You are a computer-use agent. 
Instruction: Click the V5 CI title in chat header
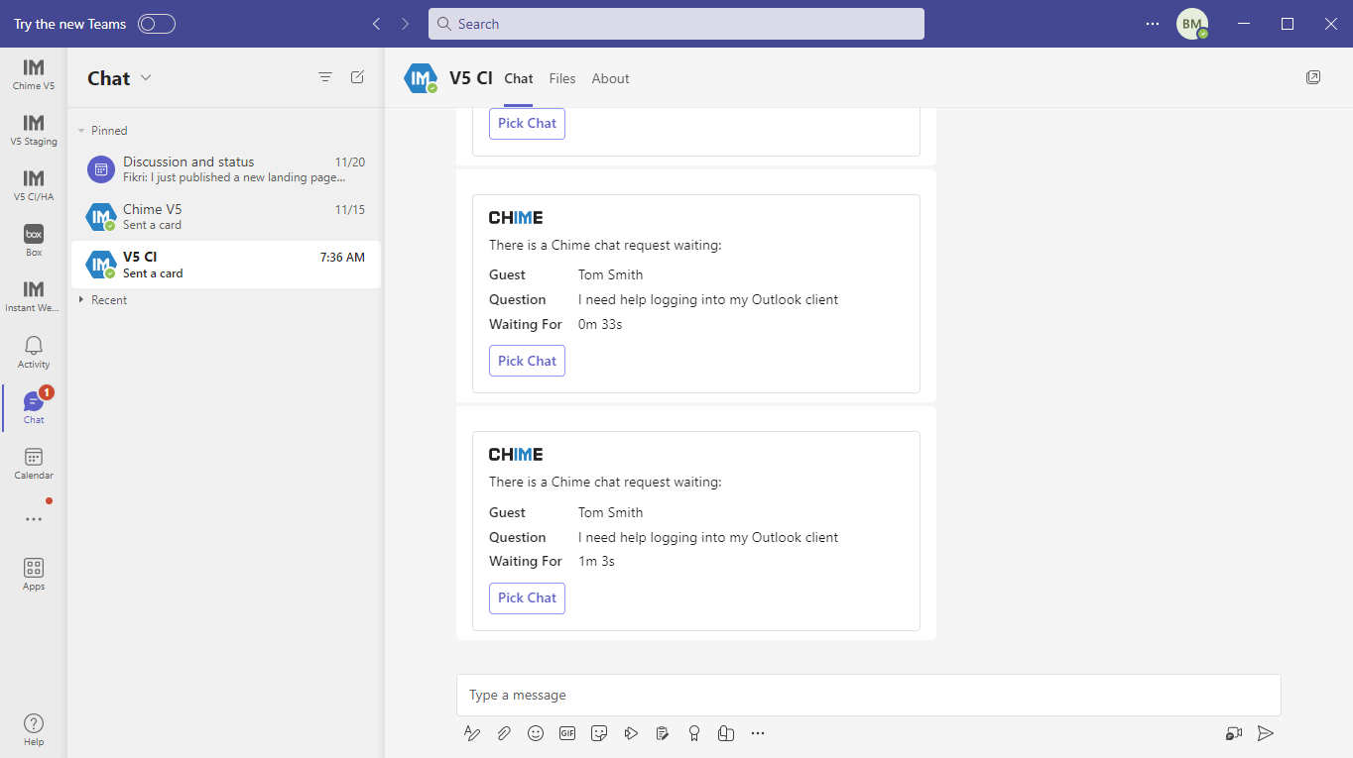click(x=471, y=78)
